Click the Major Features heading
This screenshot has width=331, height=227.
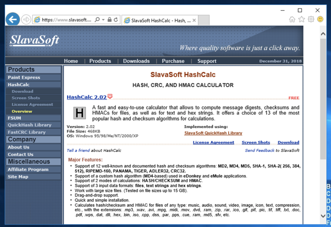[x=85, y=160]
